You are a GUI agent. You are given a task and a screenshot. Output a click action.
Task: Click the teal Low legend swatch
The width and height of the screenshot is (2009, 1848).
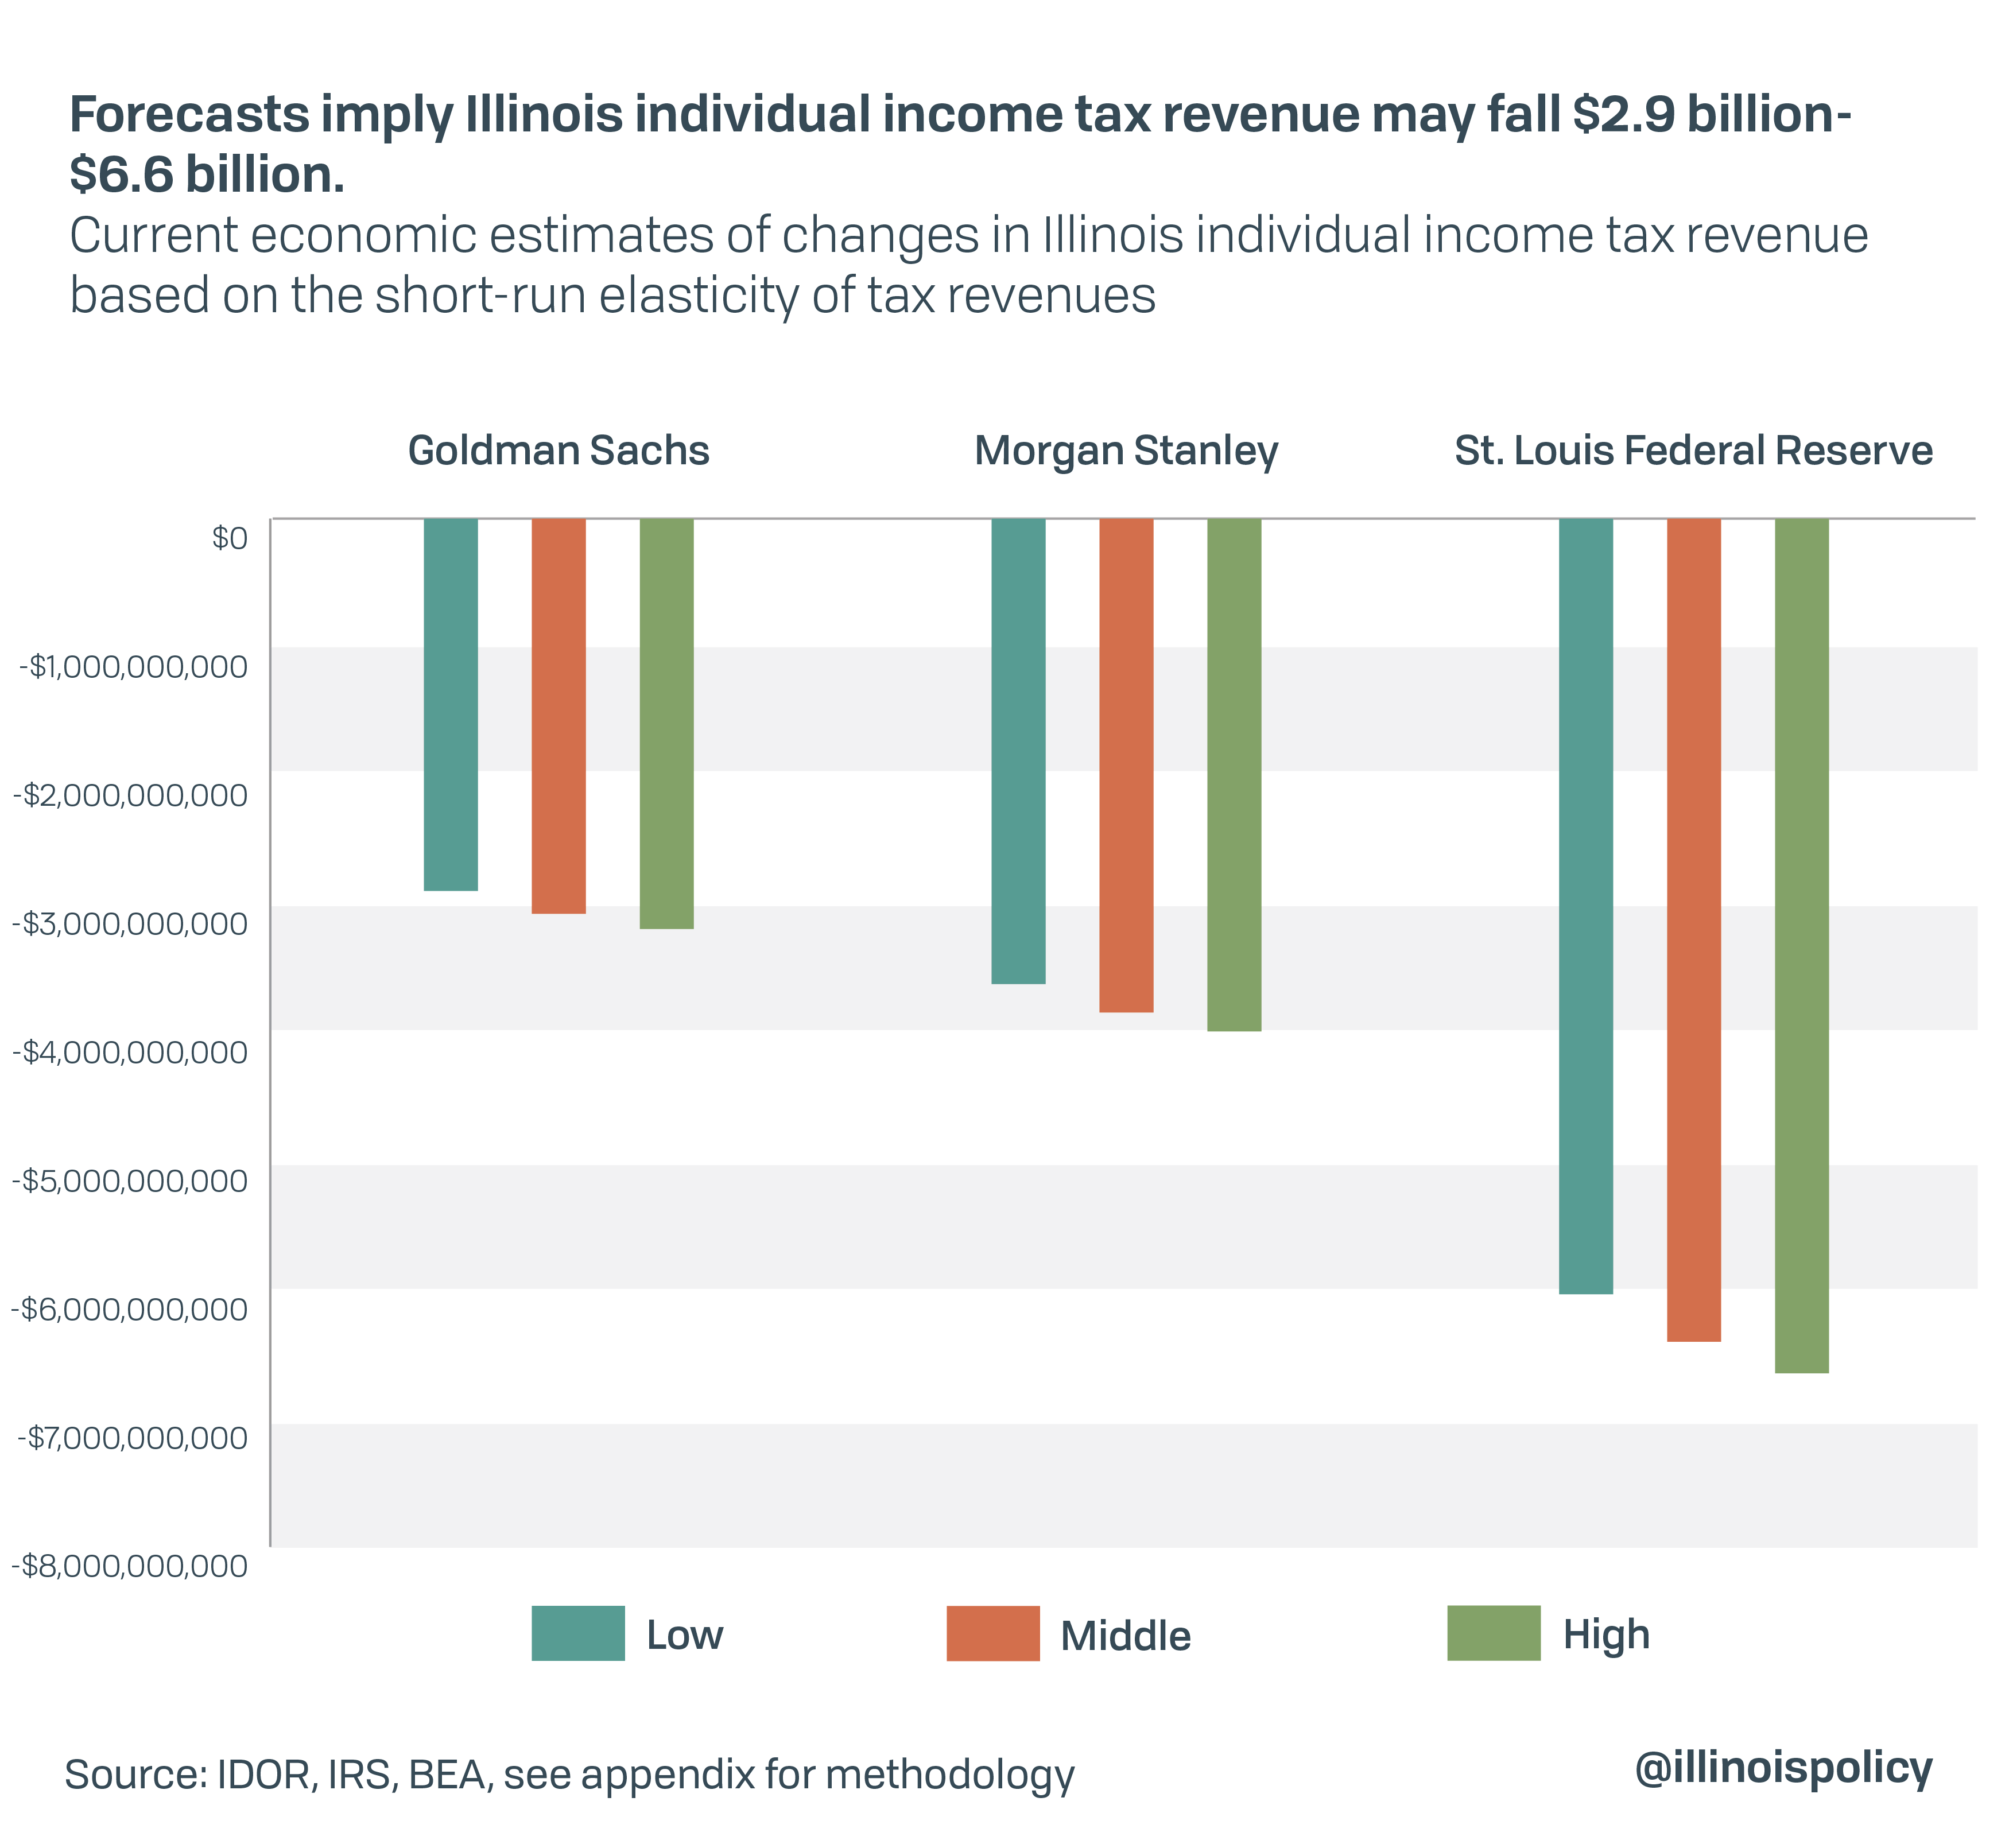[578, 1633]
